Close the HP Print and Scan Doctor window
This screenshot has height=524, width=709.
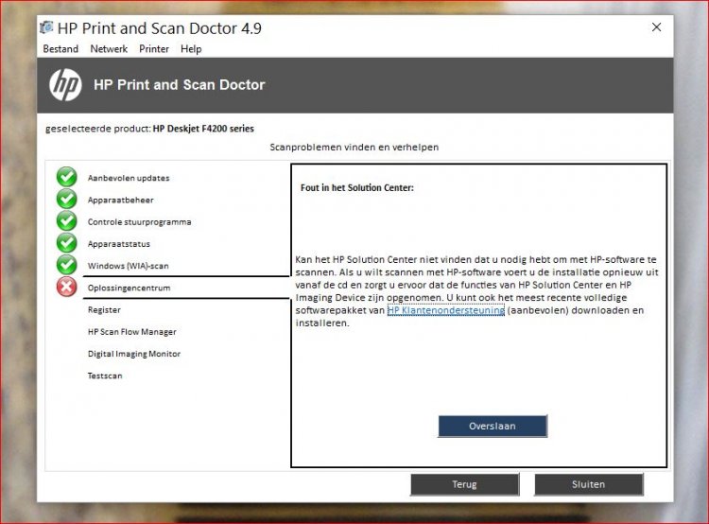pos(656,28)
